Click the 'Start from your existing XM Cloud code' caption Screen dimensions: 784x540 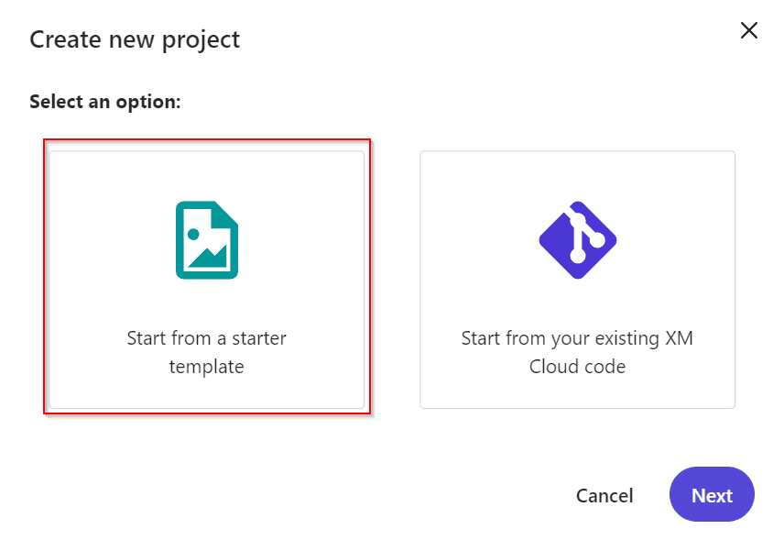578,352
